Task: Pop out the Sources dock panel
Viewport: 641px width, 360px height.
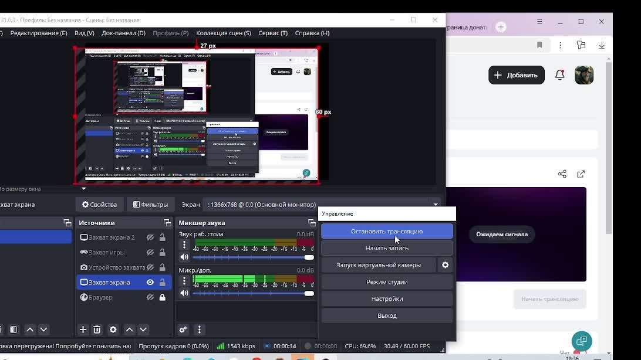Action: (x=167, y=222)
